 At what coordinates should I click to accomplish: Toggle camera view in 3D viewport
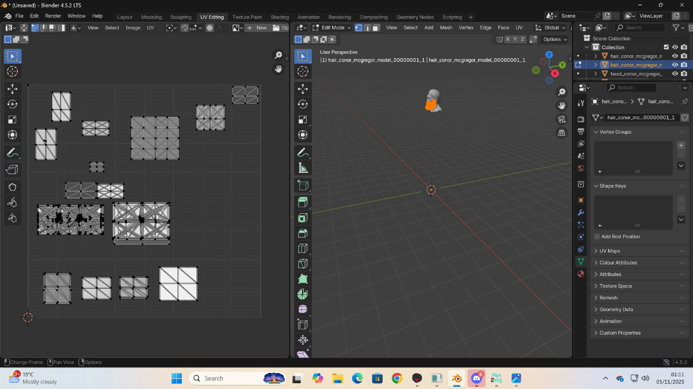coord(561,119)
